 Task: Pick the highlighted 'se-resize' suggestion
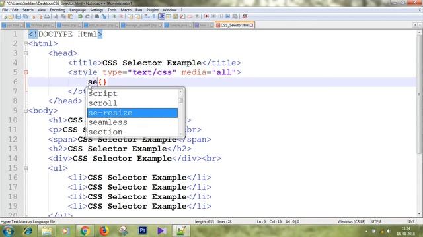coord(132,113)
